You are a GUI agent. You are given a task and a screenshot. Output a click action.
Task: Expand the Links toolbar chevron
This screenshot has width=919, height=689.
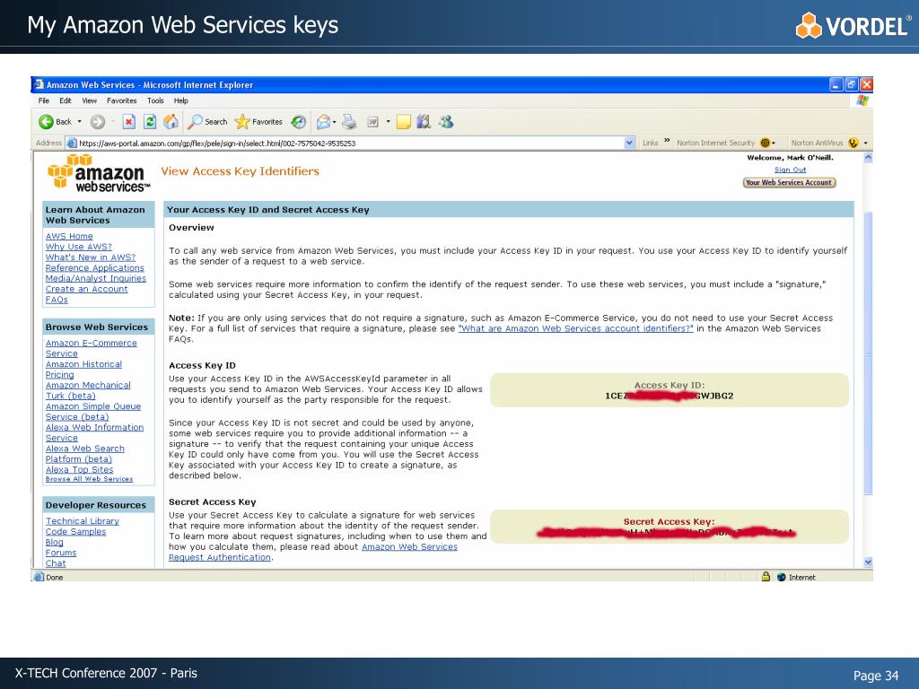667,141
